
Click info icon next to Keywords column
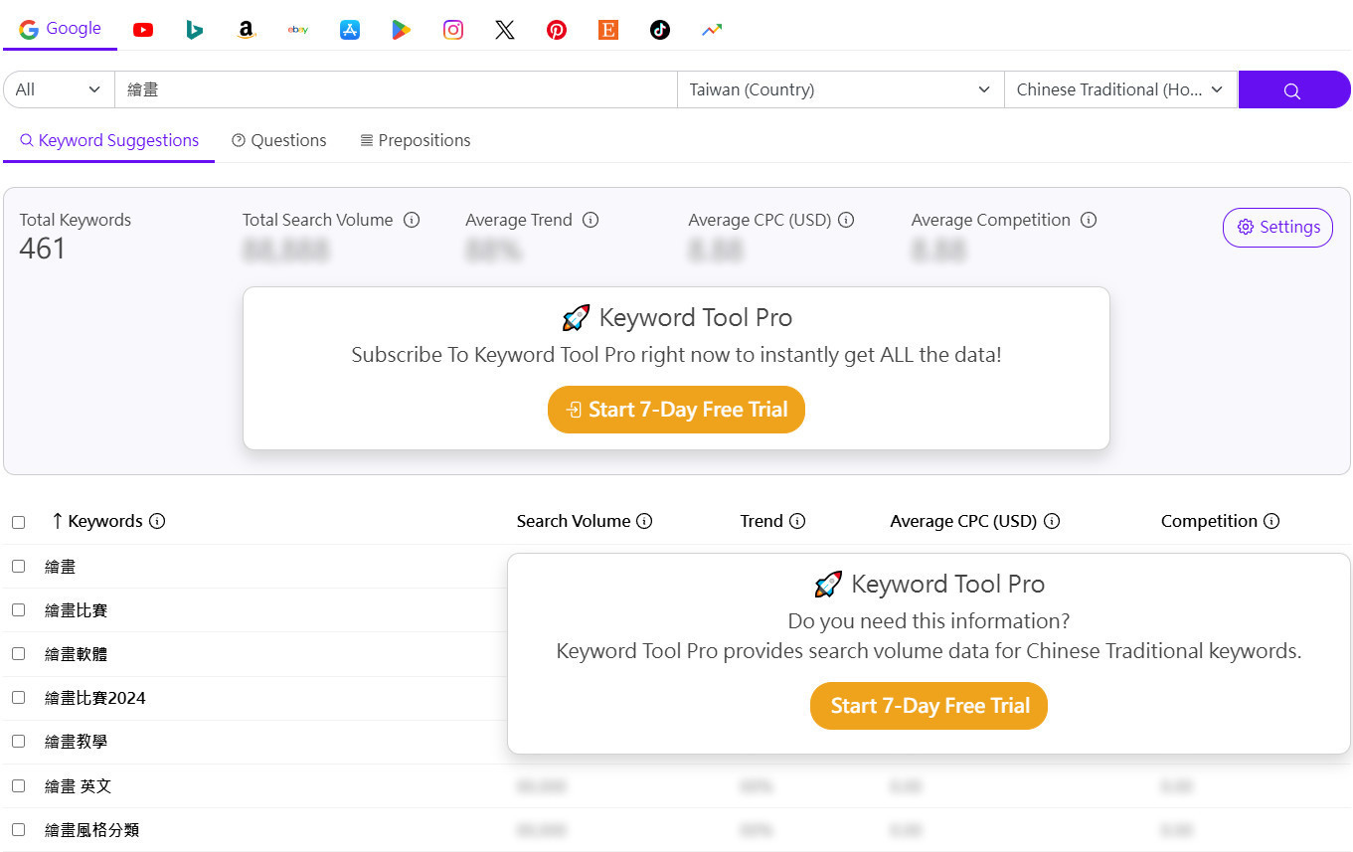[x=157, y=521]
